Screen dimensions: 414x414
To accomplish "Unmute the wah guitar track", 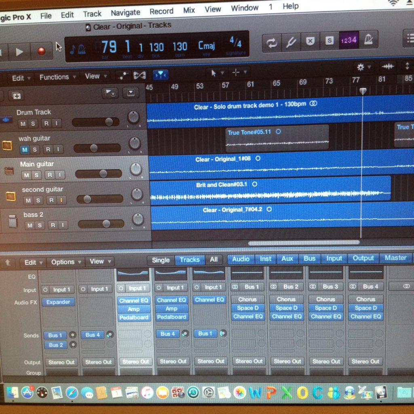I will pyautogui.click(x=25, y=150).
